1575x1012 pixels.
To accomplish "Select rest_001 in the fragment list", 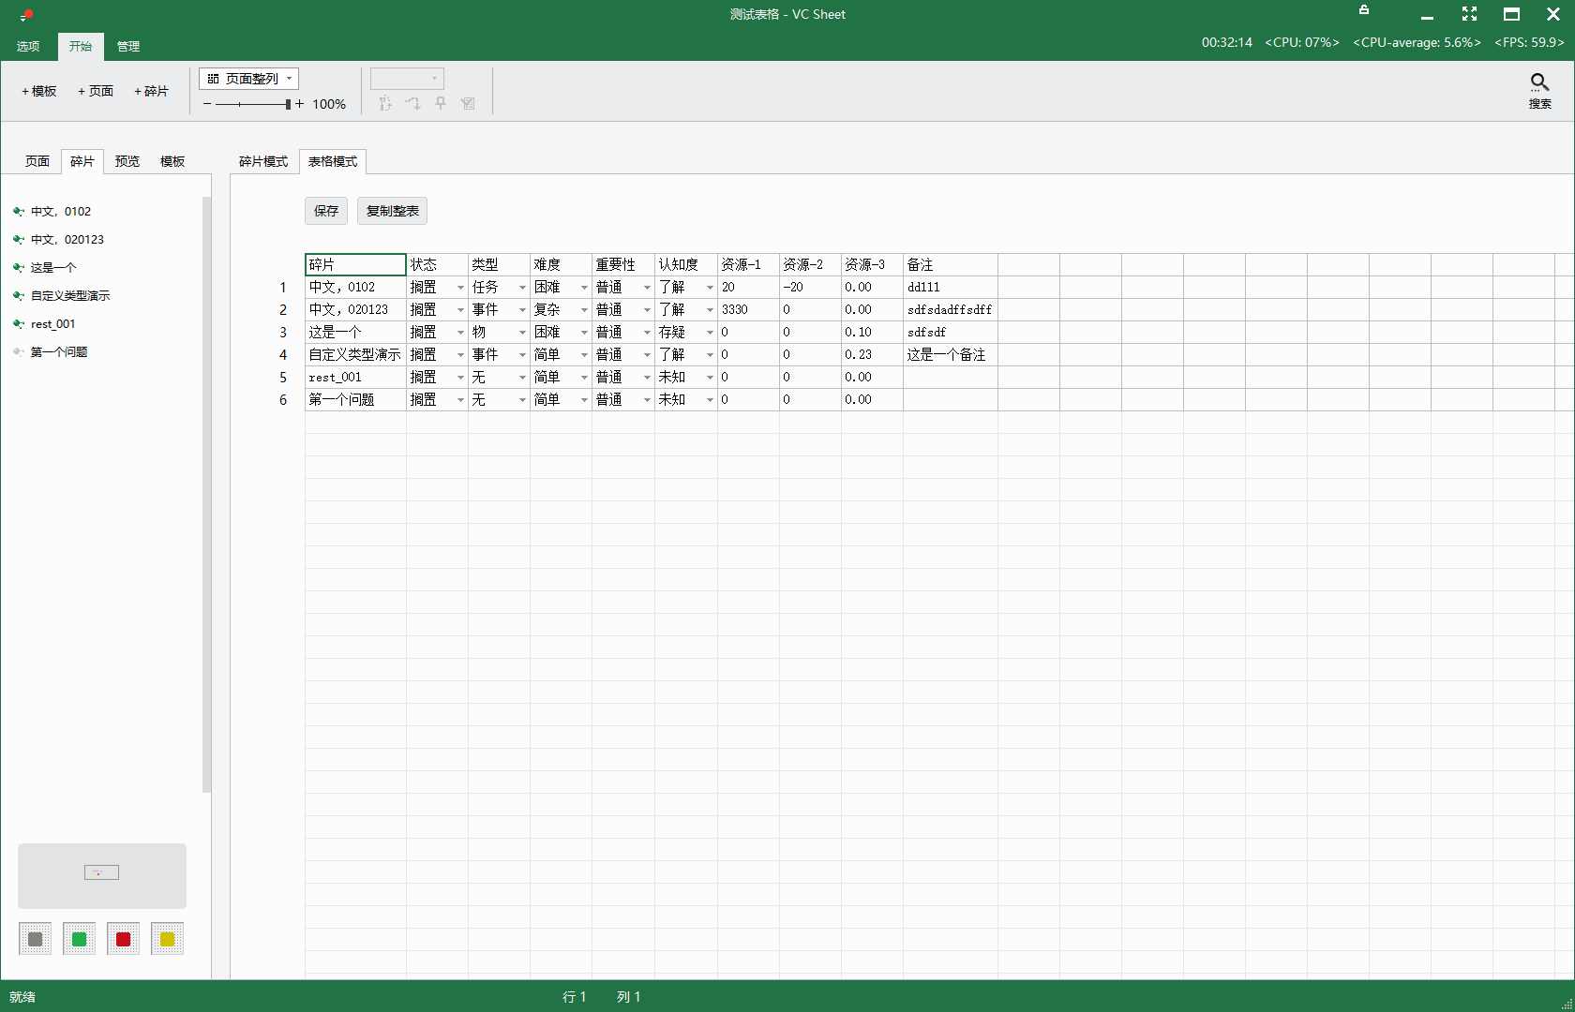I will (x=52, y=324).
